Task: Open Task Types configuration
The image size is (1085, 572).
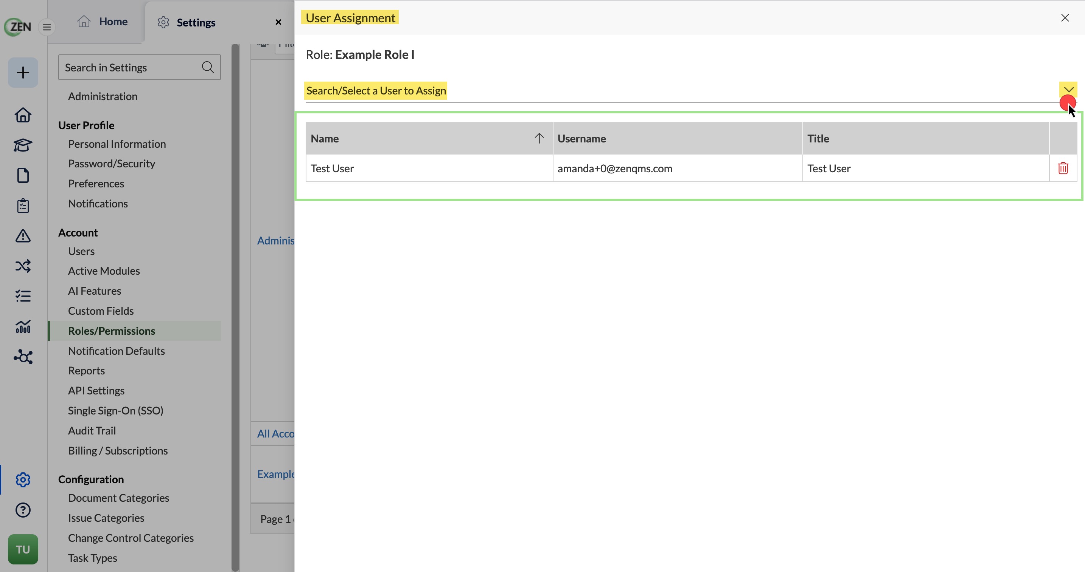Action: click(x=92, y=558)
